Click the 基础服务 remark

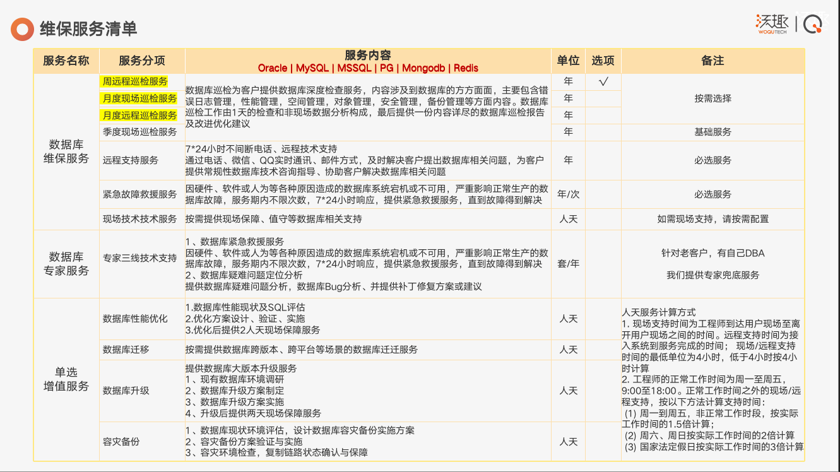(713, 132)
